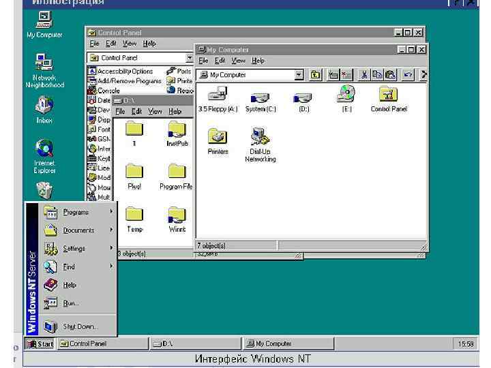Select Run... in Start menu
Screen dimensions: 491x368
pos(78,303)
